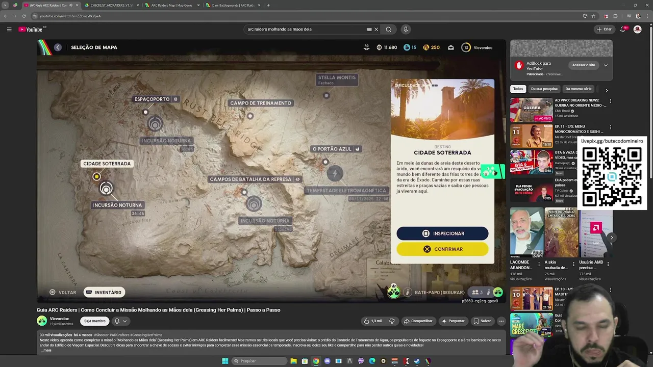Open options for Lacombe Abandon short
The height and width of the screenshot is (367, 653).
[539, 264]
